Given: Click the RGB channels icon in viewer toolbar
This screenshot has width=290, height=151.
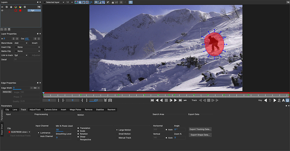Looking at the screenshot, I should point(76,2).
